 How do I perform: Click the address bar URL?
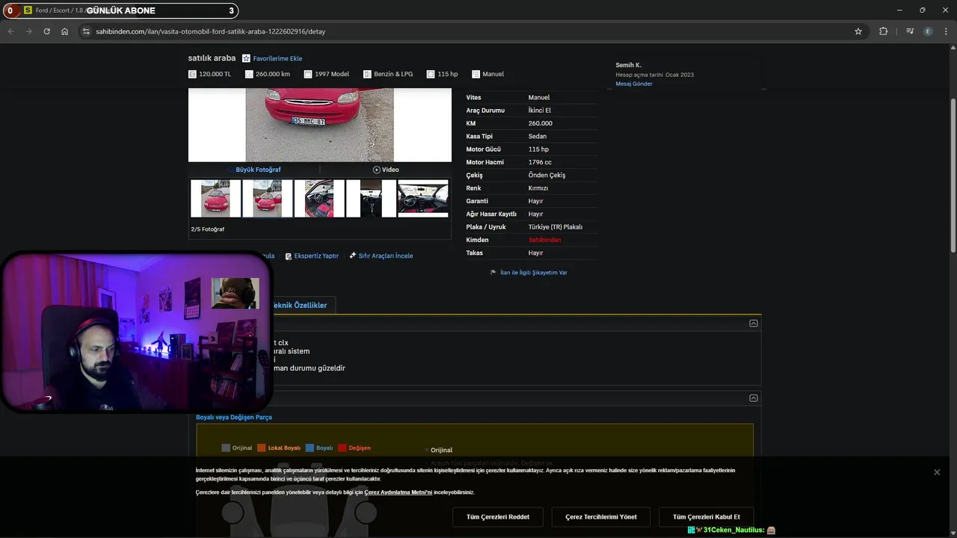[x=210, y=31]
